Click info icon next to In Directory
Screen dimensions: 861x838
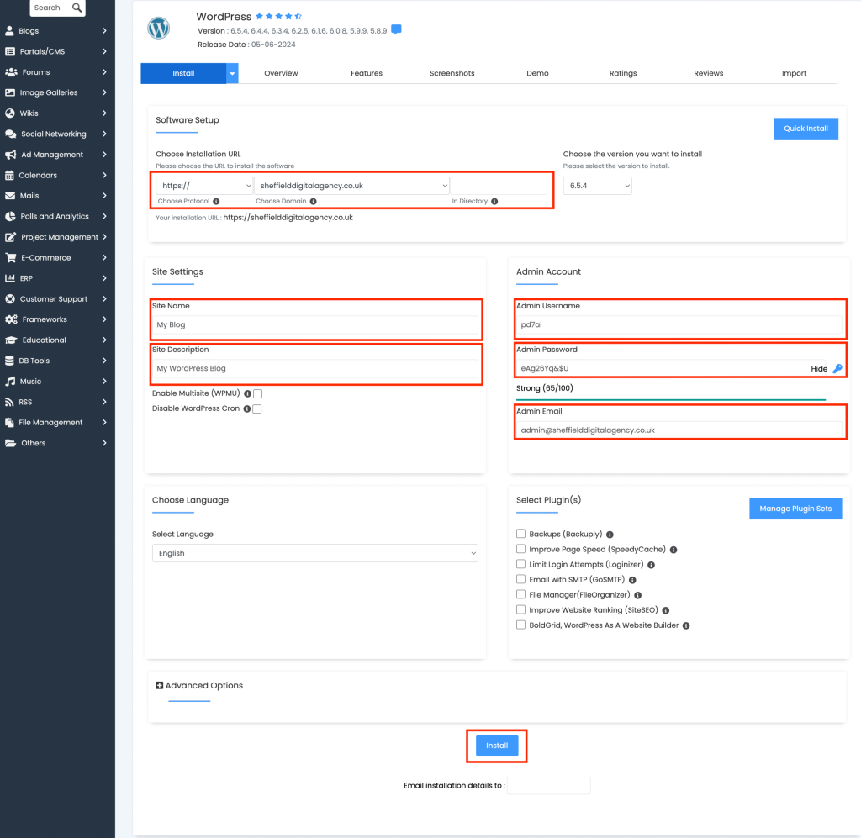click(494, 202)
